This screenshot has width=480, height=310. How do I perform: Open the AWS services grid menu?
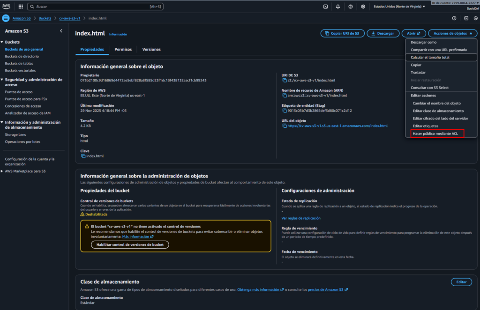(x=21, y=7)
